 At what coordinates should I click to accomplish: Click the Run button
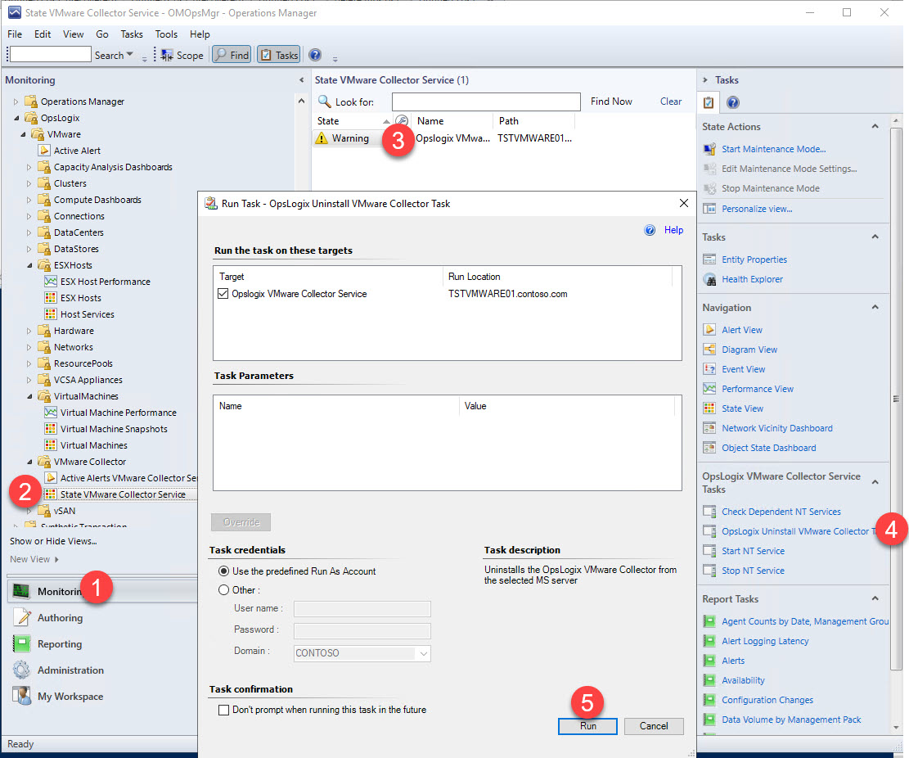pyautogui.click(x=587, y=726)
